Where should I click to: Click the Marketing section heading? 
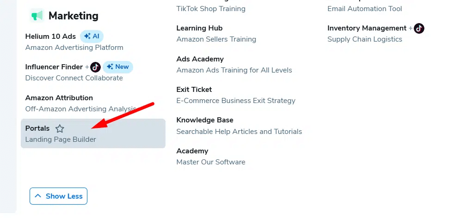pos(73,16)
